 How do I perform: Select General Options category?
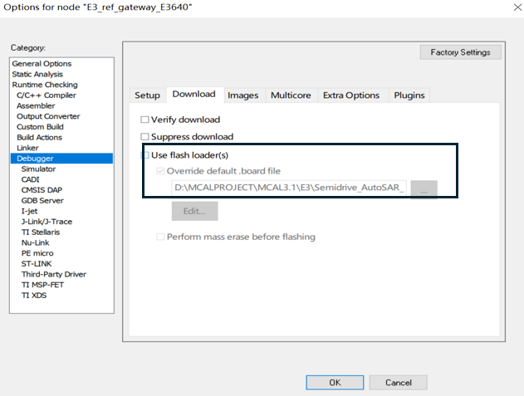(x=42, y=64)
